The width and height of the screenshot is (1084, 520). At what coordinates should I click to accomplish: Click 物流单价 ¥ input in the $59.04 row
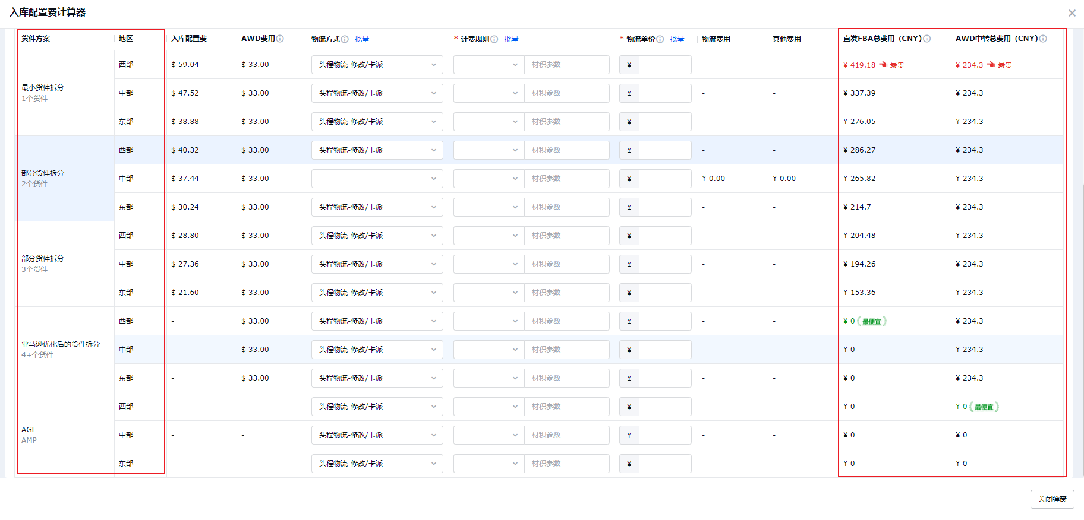665,65
